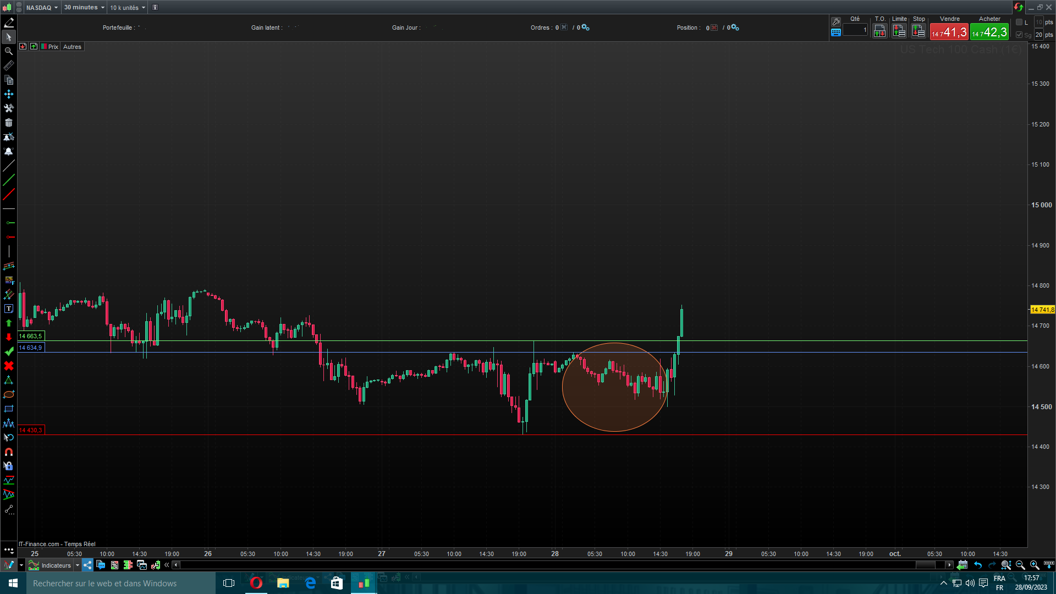Expand the 10 k unités dropdown

[128, 8]
